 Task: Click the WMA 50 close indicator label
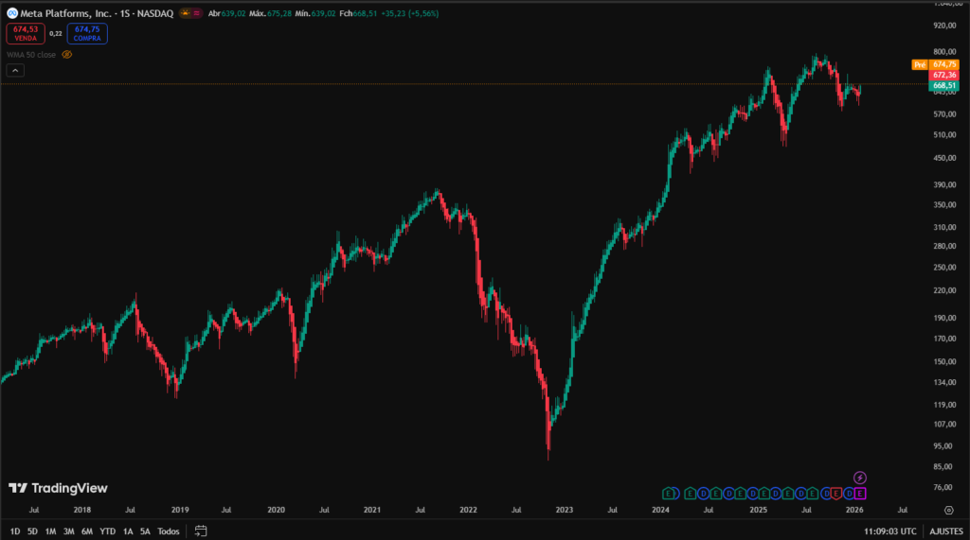point(30,55)
